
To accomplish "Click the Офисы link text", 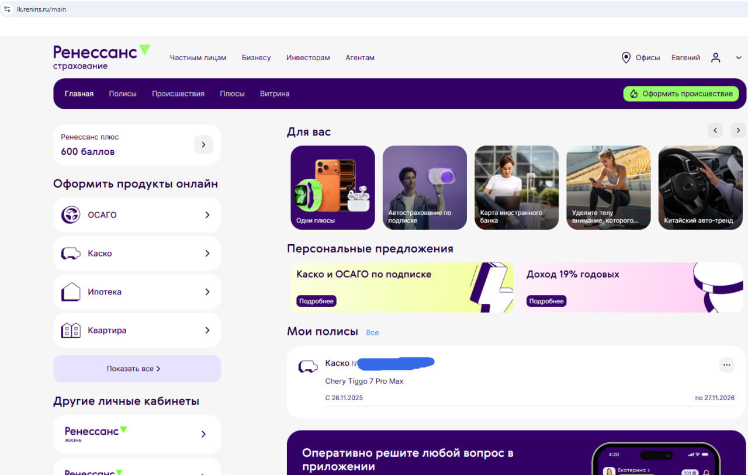I will pyautogui.click(x=648, y=58).
